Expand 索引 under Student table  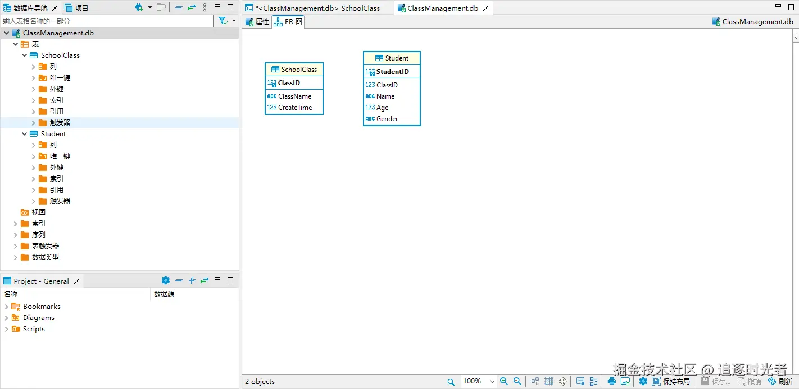[33, 178]
